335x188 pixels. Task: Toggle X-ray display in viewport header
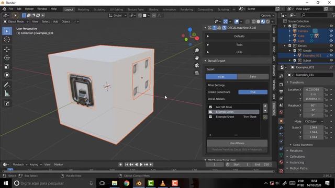(248, 21)
